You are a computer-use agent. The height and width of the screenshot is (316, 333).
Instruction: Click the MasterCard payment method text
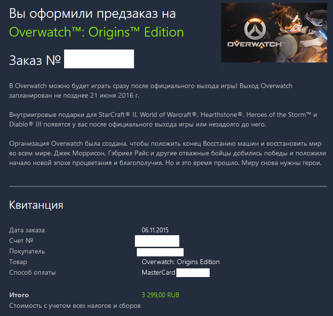click(x=159, y=272)
